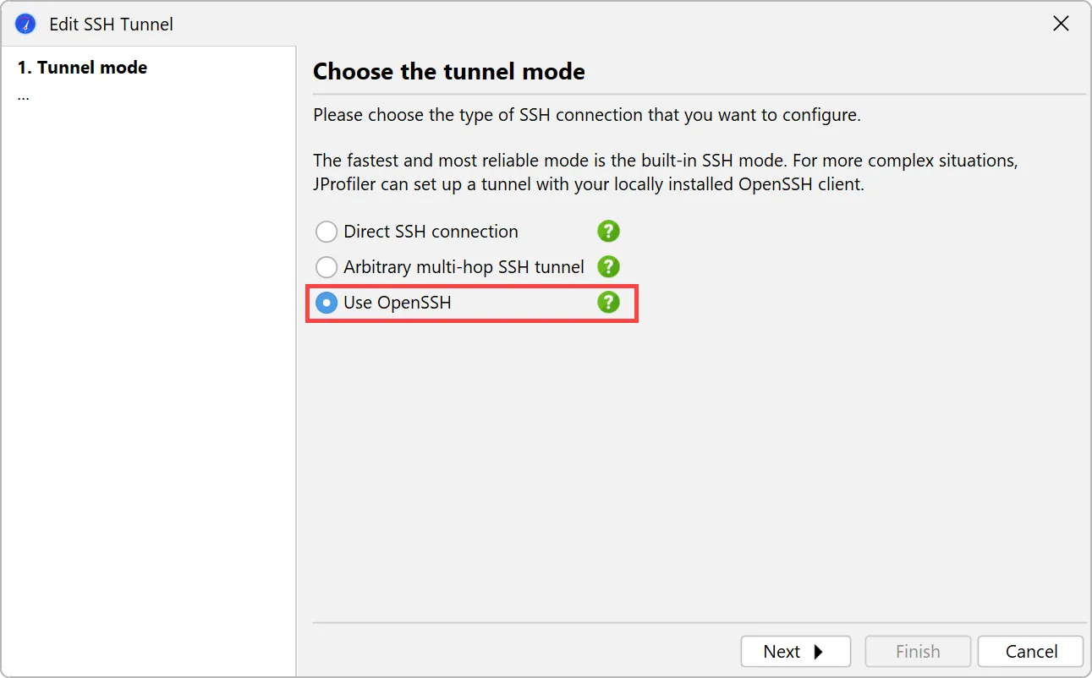1092x678 pixels.
Task: Cancel the SSH tunnel wizard
Action: [x=1031, y=652]
